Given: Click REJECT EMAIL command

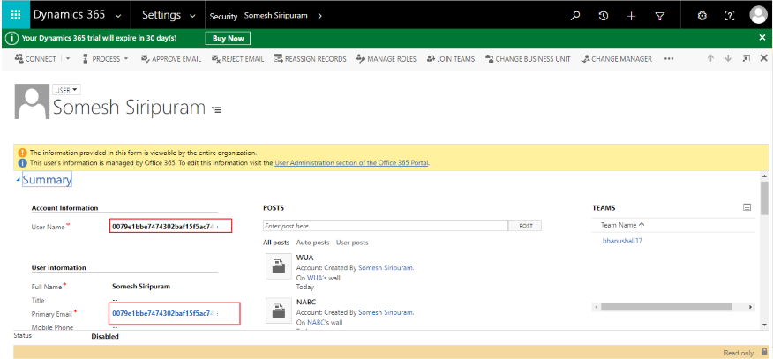Looking at the screenshot, I should (x=237, y=58).
